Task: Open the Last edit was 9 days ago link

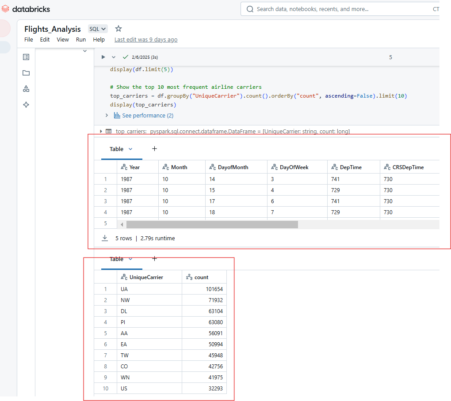Action: (146, 40)
